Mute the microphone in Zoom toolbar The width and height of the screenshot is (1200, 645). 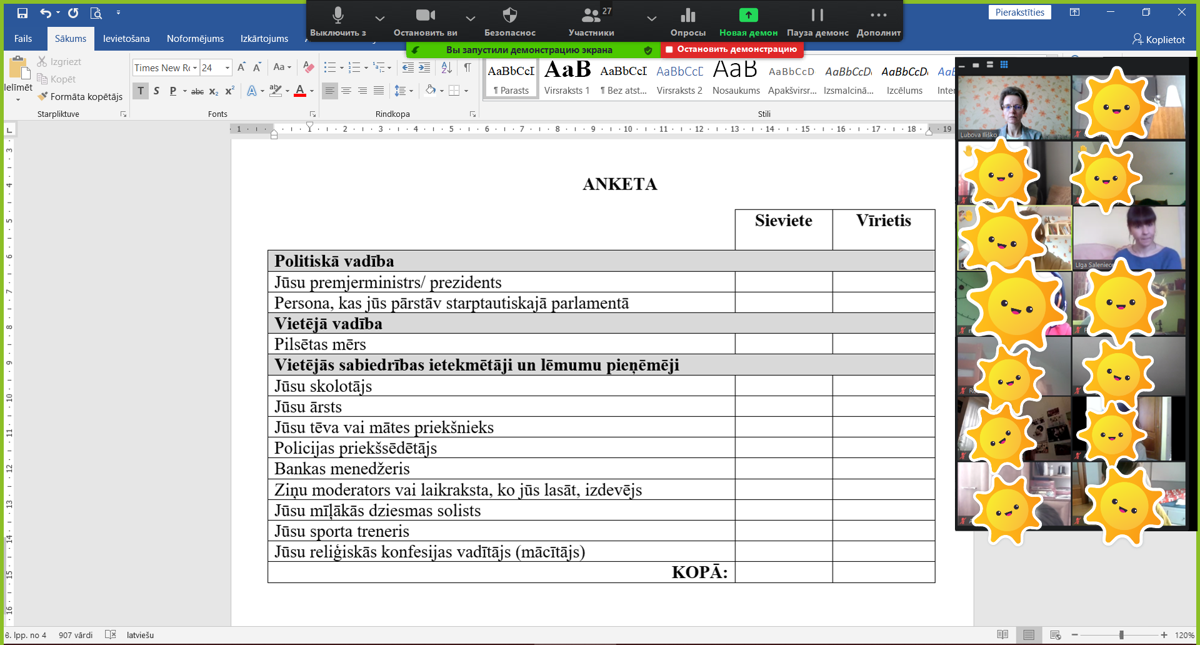(338, 21)
